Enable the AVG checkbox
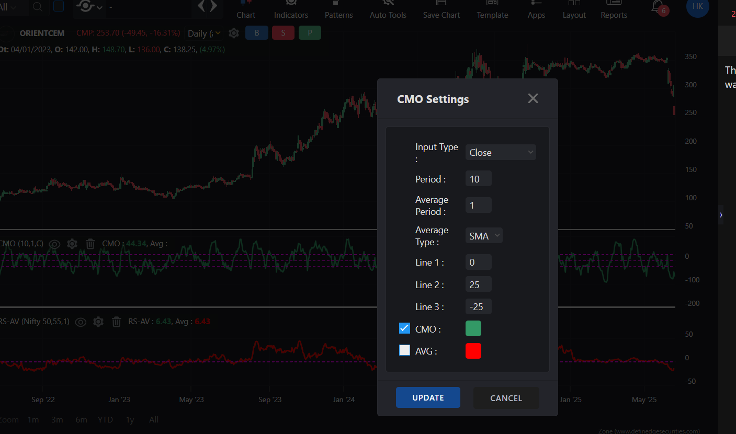Image resolution: width=736 pixels, height=434 pixels. (404, 350)
